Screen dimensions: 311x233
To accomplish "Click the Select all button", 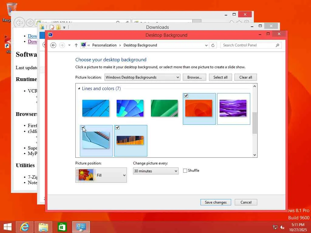I will pos(220,77).
